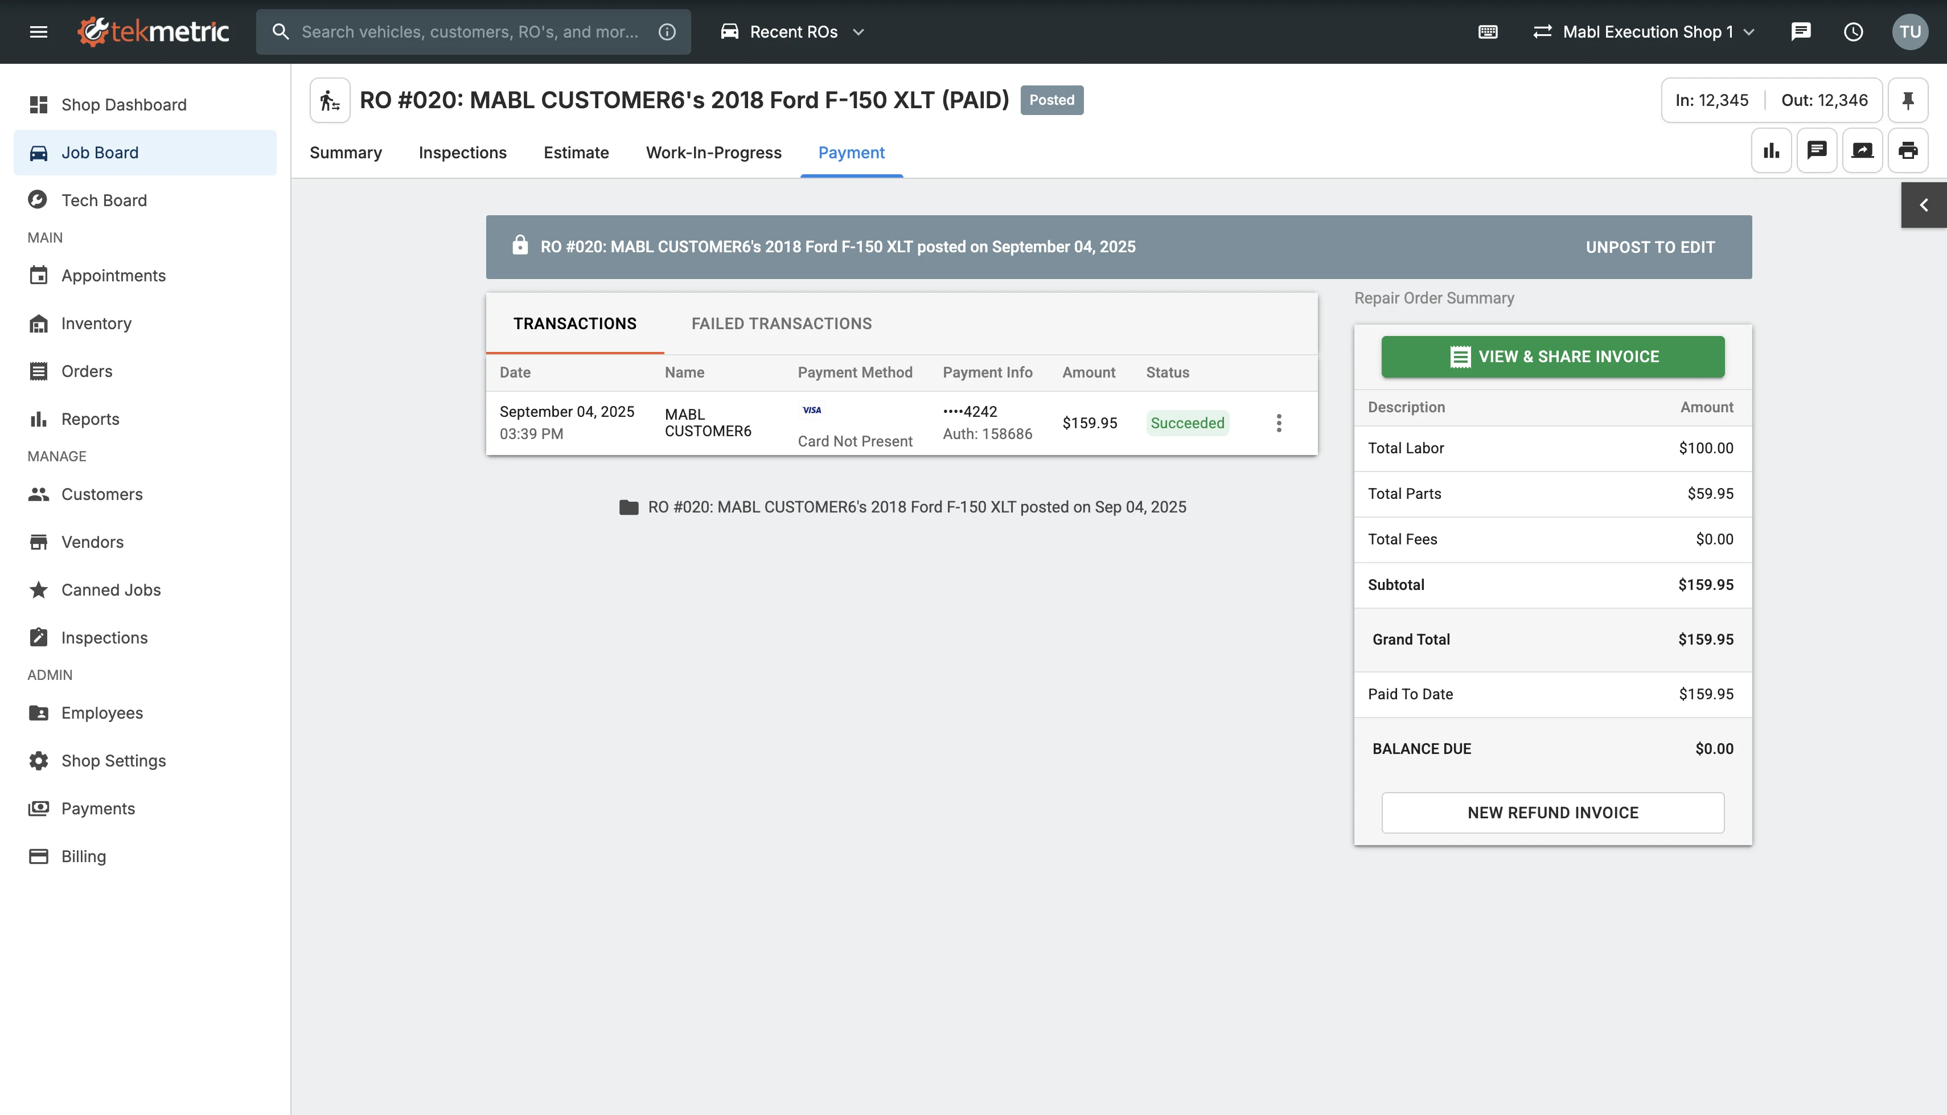The width and height of the screenshot is (1947, 1115).
Task: Click Unpost To Edit link
Action: [1649, 247]
